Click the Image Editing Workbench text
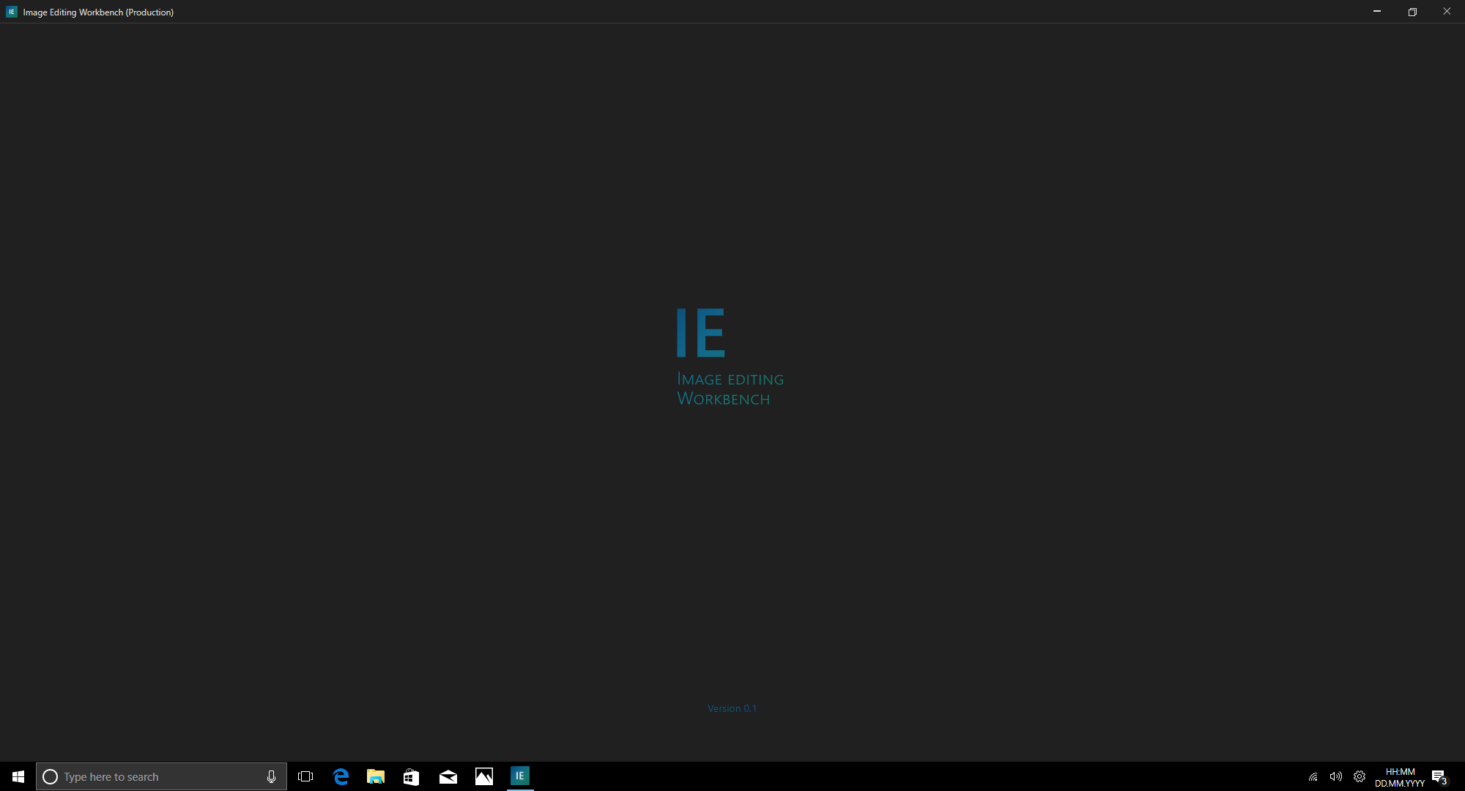The width and height of the screenshot is (1465, 791). click(730, 389)
